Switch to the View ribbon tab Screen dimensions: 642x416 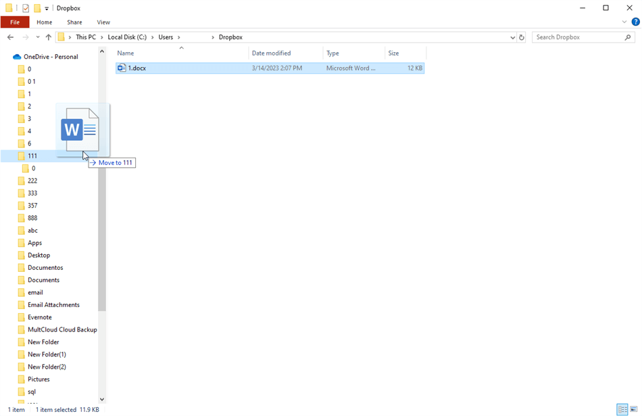(x=103, y=22)
